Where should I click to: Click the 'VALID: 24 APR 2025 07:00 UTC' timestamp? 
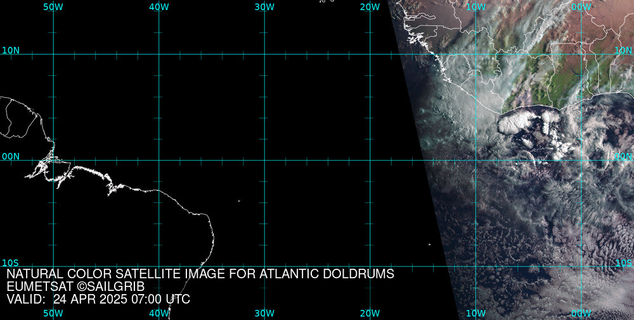coord(99,299)
